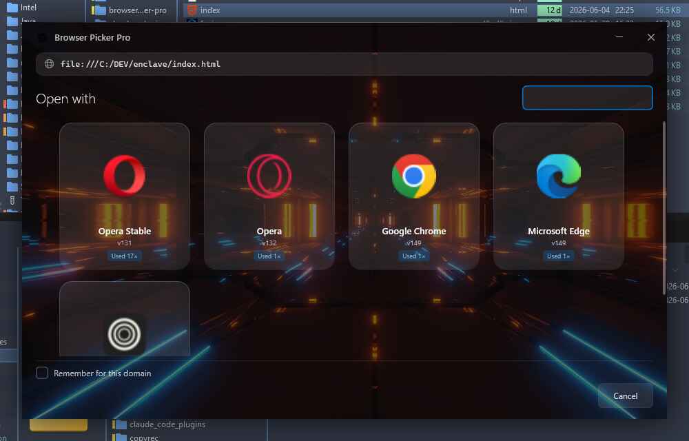Choose the concentric-circles browser card

pos(124,319)
